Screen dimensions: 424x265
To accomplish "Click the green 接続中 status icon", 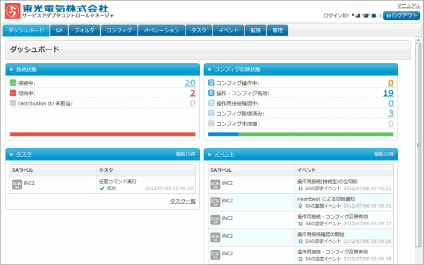I will pyautogui.click(x=13, y=83).
